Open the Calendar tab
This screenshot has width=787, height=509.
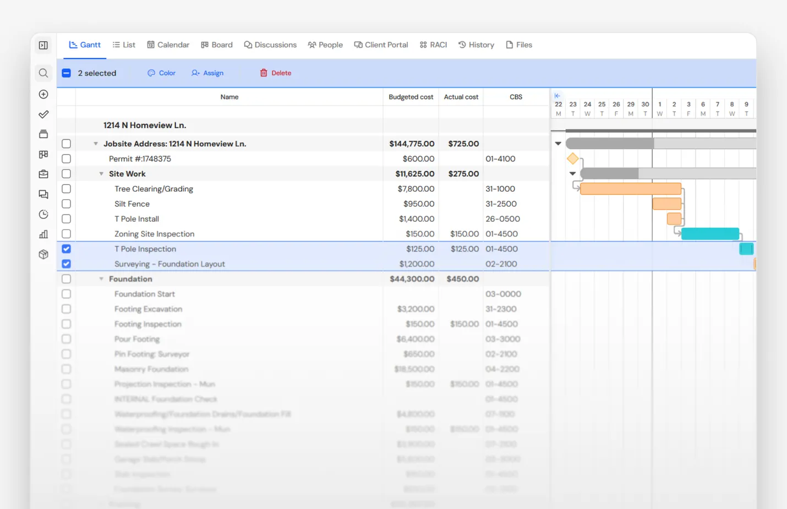click(168, 45)
